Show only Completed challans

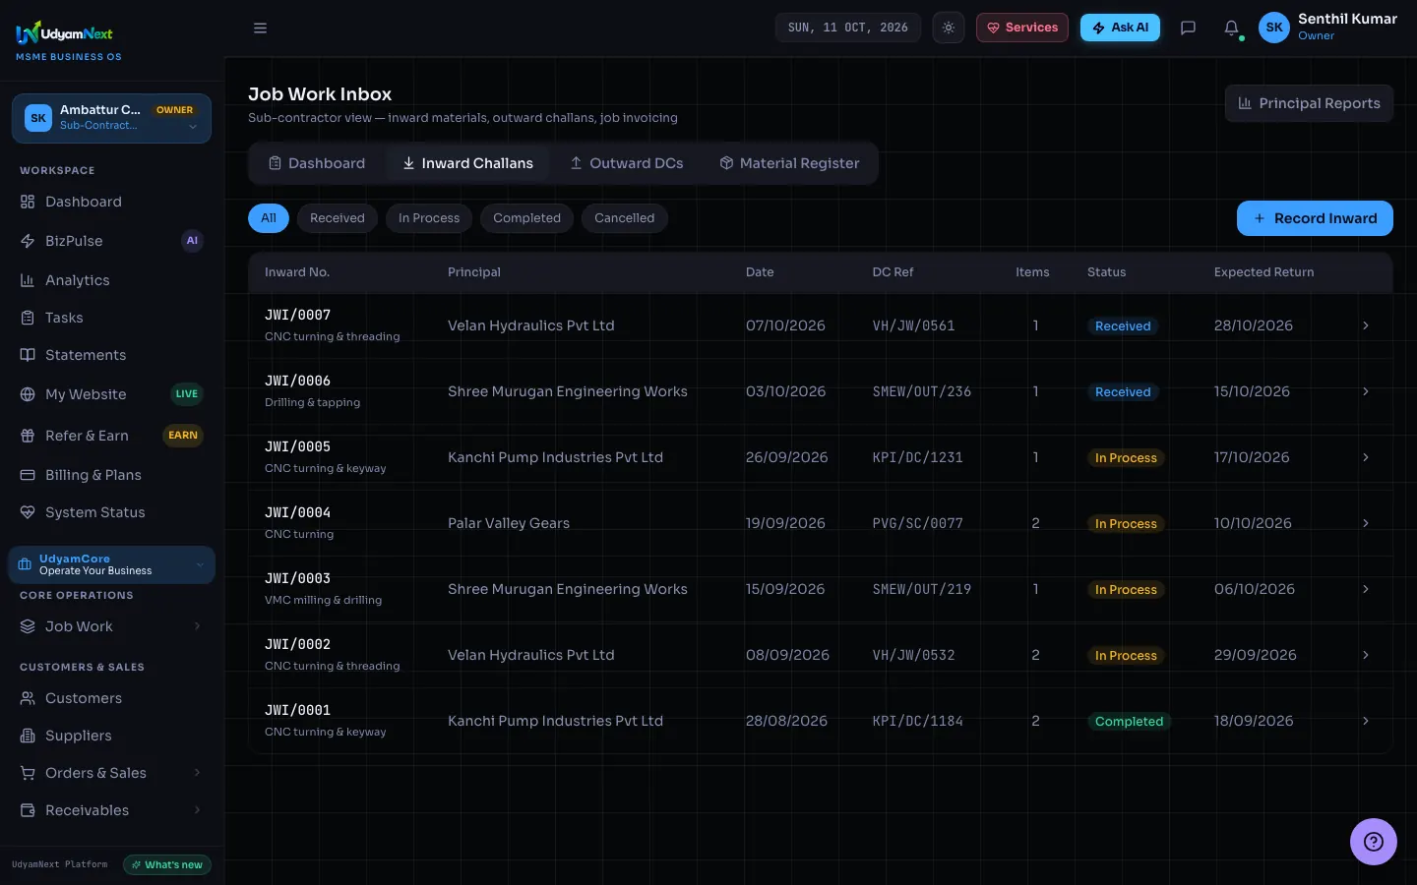[526, 218]
